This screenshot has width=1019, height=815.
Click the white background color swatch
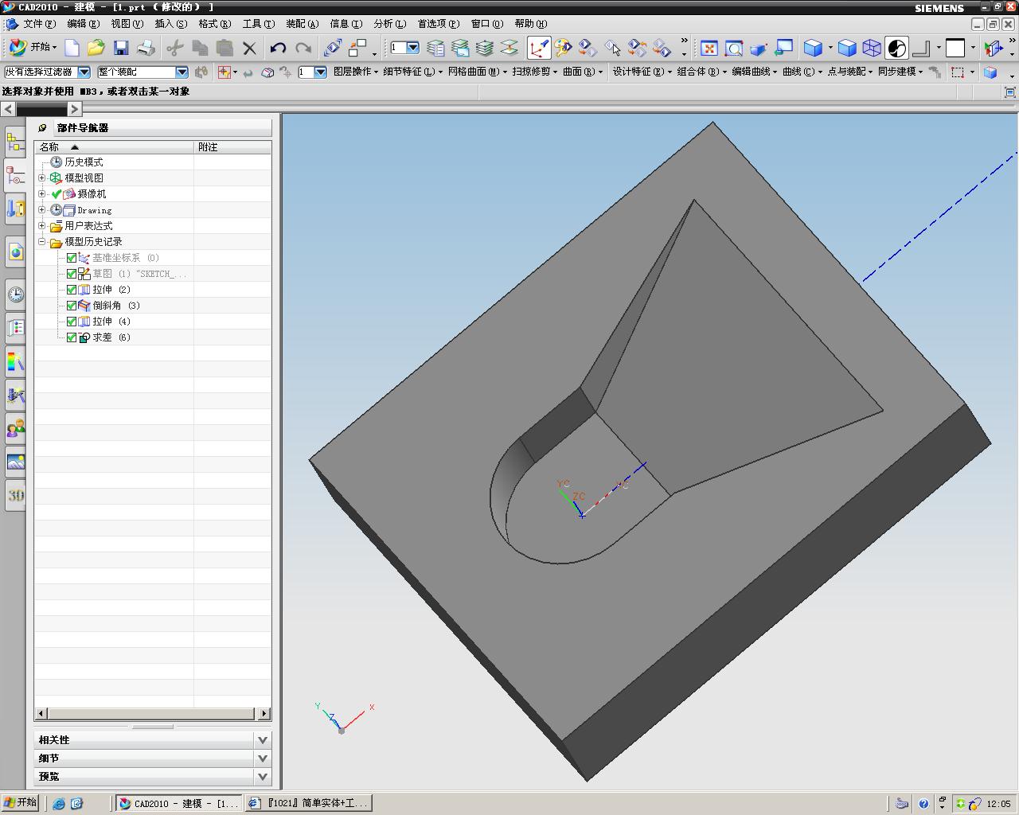pos(955,49)
